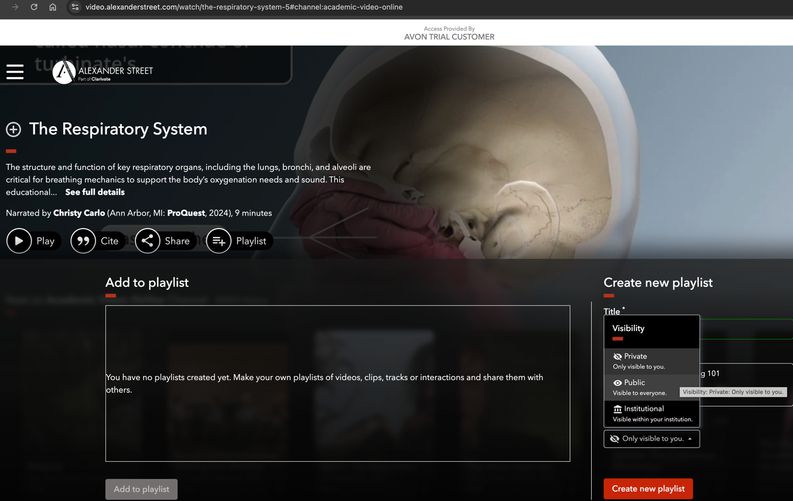The image size is (793, 501).
Task: Open the ProQuest publisher link
Action: [x=186, y=213]
